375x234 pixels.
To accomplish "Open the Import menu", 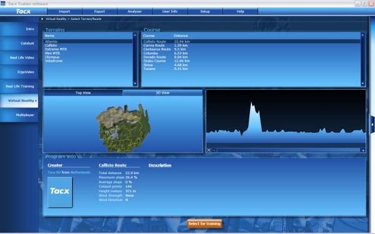I will 64,11.
